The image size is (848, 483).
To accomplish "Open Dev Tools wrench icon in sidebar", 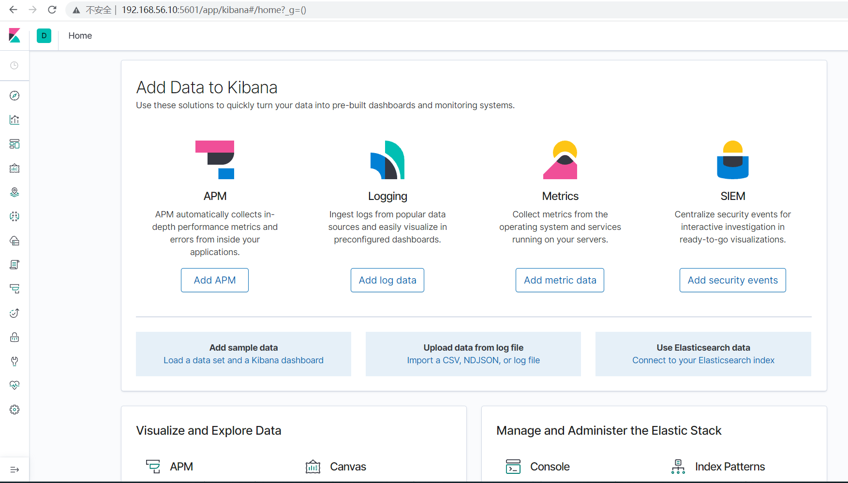I will (15, 361).
